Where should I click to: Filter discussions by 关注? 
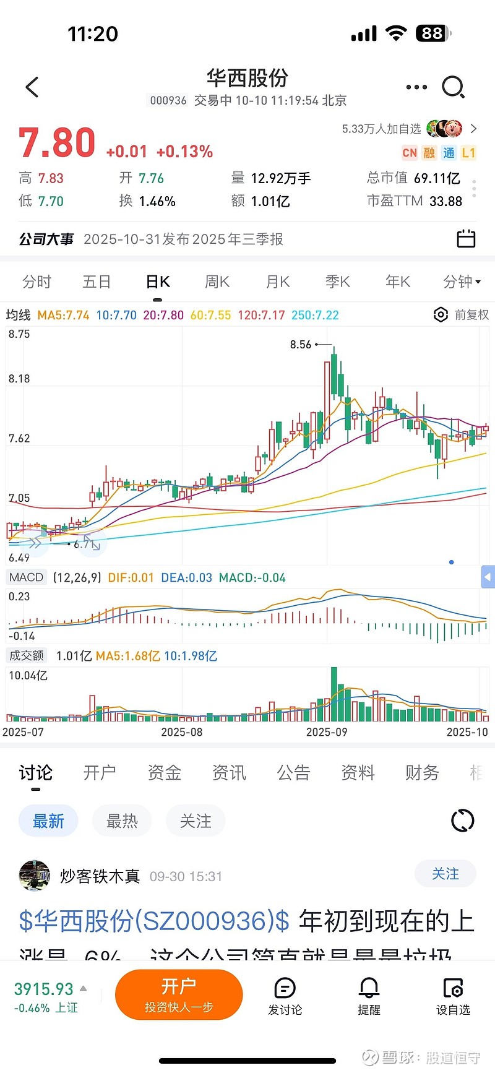pyautogui.click(x=196, y=821)
